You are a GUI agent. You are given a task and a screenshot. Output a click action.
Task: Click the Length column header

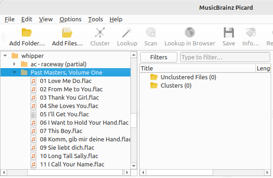[x=263, y=68]
